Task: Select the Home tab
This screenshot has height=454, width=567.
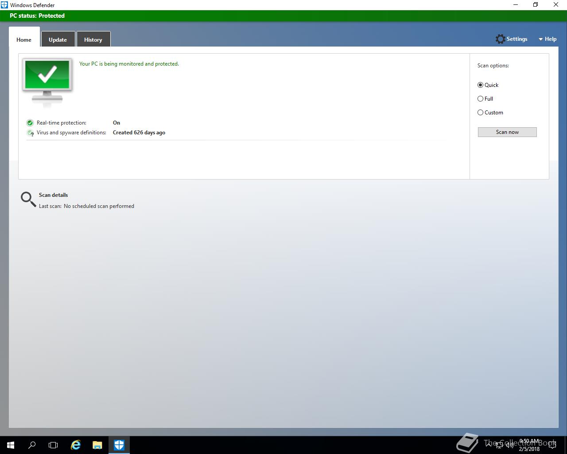Action: pyautogui.click(x=24, y=37)
